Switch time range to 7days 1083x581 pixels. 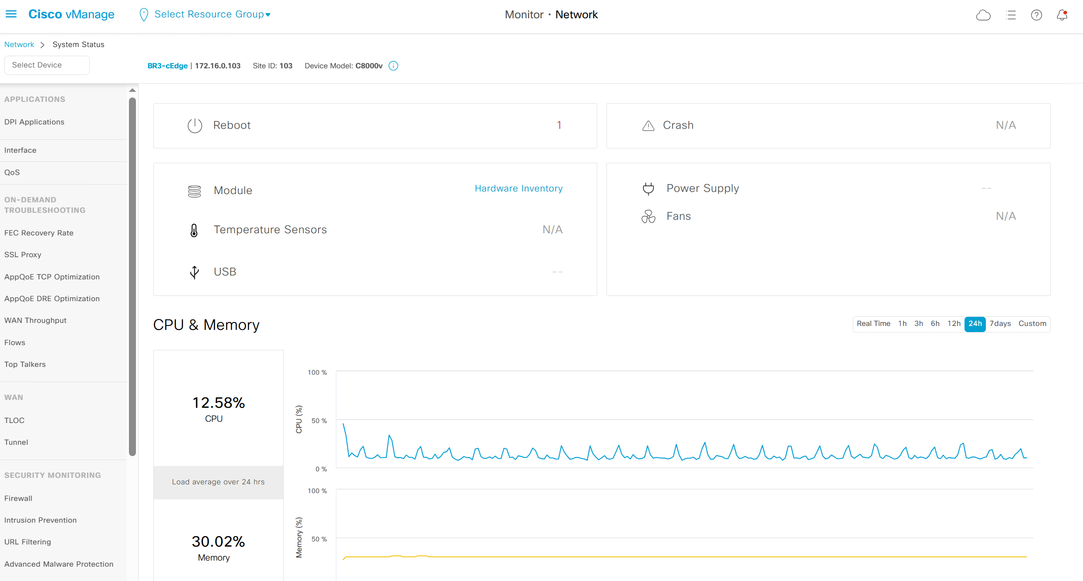[1000, 324]
